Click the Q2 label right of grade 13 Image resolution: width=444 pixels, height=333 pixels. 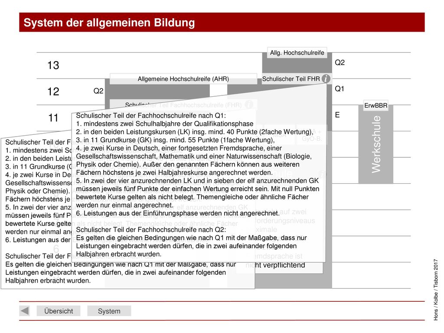point(340,62)
